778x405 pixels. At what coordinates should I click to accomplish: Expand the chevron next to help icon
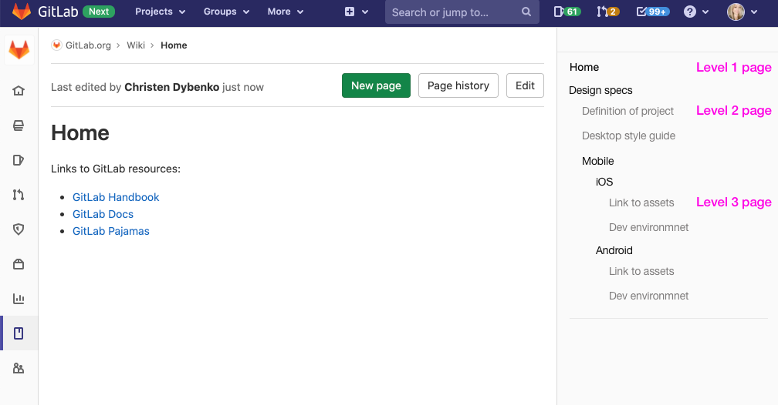point(705,12)
